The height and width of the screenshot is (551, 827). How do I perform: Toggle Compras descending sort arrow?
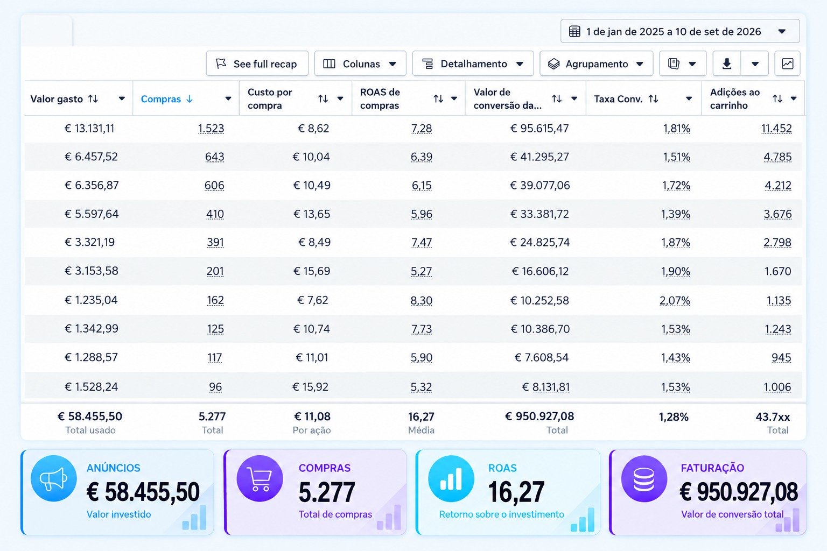(x=190, y=98)
